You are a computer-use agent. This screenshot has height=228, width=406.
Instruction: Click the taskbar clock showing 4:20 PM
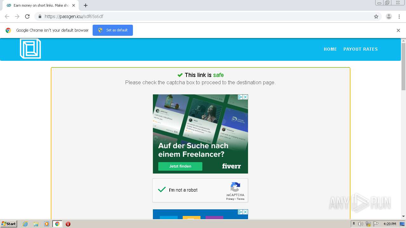(x=390, y=224)
